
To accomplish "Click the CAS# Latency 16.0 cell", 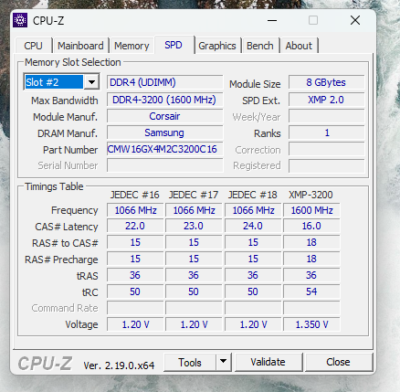I will 311,226.
